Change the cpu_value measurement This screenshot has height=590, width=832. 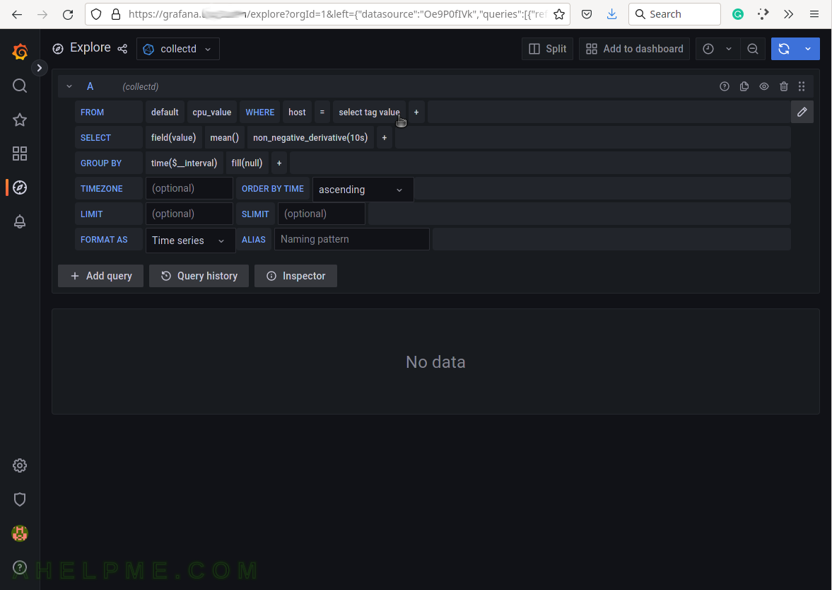[x=212, y=112]
